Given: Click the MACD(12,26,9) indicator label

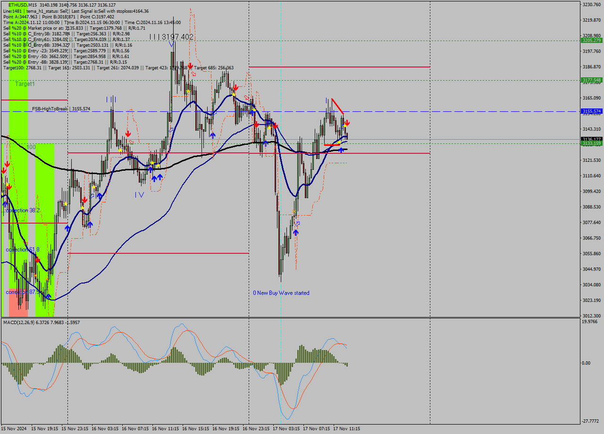Looking at the screenshot, I should click(42, 322).
